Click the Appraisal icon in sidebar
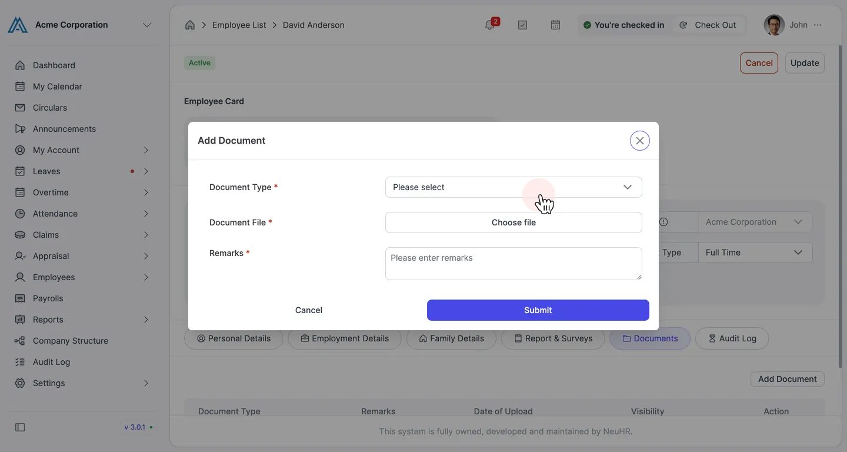 pos(20,256)
